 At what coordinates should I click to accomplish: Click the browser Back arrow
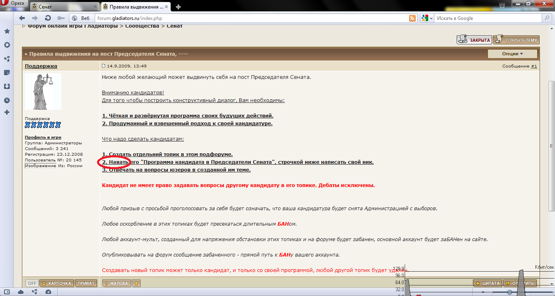pos(22,18)
